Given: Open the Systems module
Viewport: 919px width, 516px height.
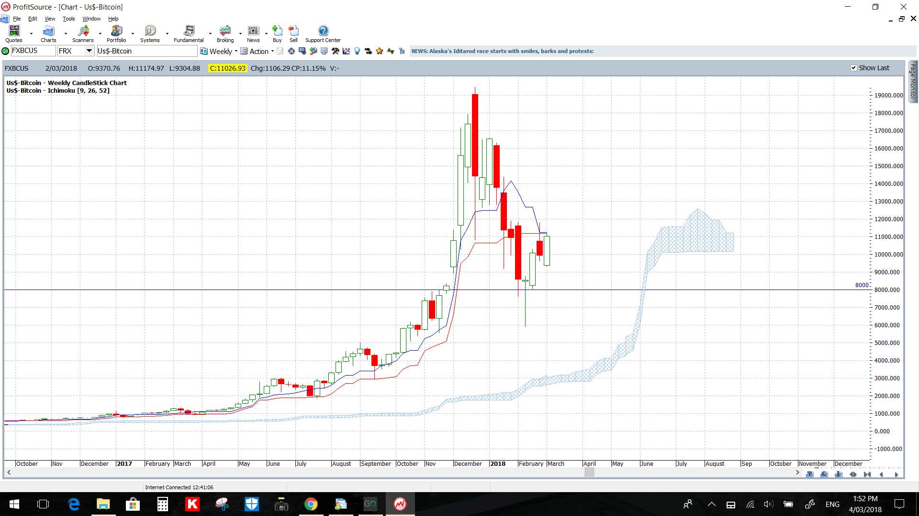Looking at the screenshot, I should point(150,34).
